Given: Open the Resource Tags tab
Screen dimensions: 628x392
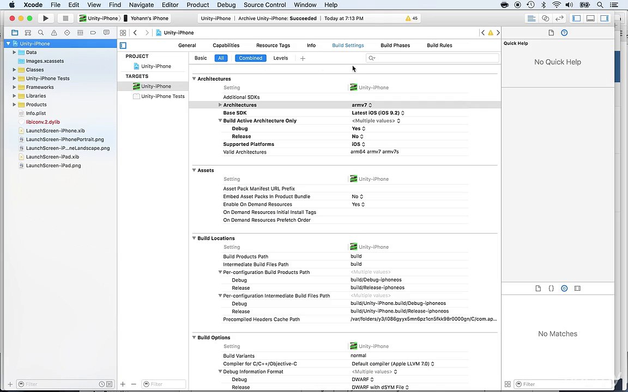Looking at the screenshot, I should pyautogui.click(x=273, y=45).
